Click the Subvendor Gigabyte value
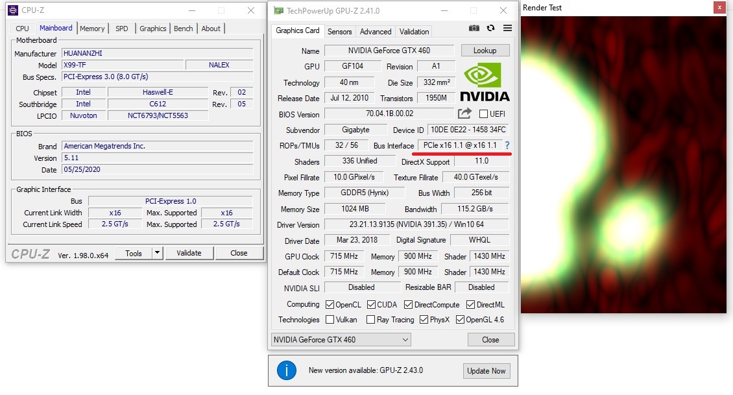 pos(355,130)
